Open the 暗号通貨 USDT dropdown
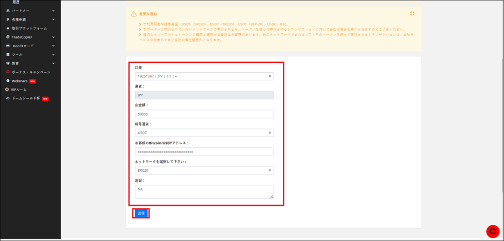This screenshot has width=504, height=241. click(204, 133)
